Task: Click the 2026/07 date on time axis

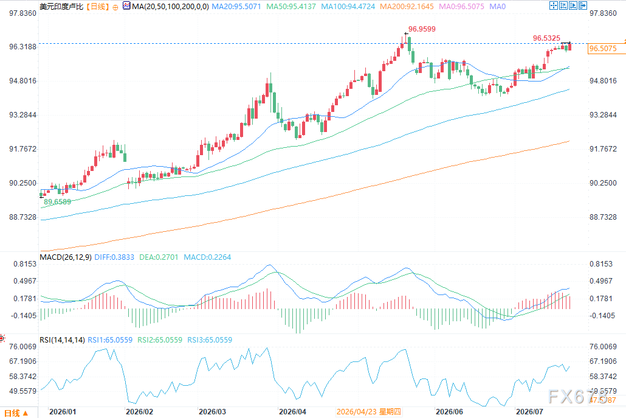Action: pyautogui.click(x=529, y=411)
